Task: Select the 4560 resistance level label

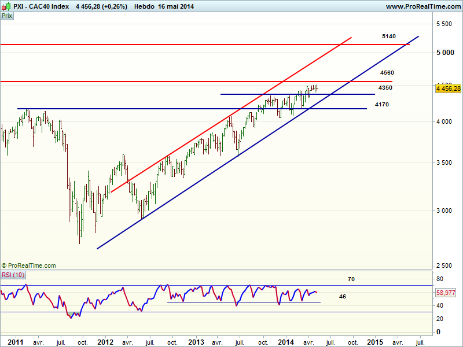Action: point(387,73)
